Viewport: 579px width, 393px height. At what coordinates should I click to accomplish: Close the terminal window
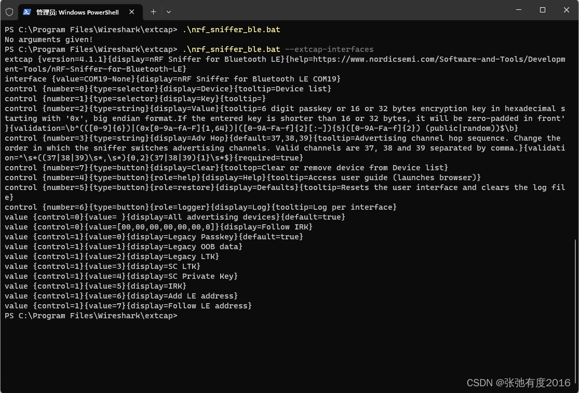pyautogui.click(x=567, y=10)
